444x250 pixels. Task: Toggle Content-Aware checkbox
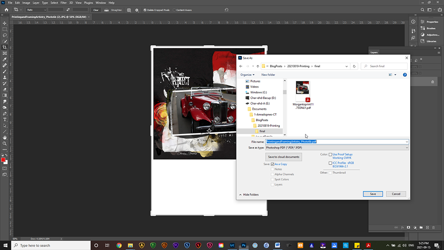(174, 10)
